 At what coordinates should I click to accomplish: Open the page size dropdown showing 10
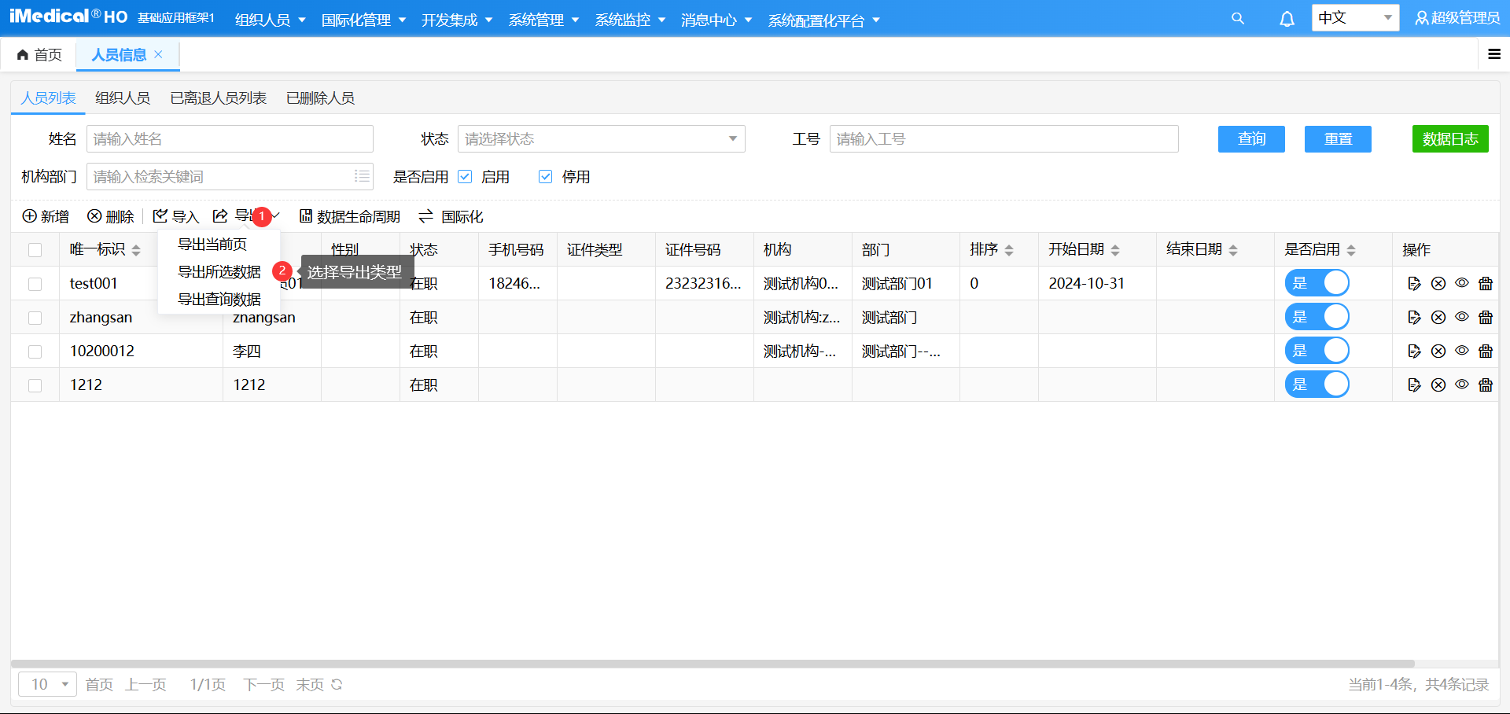tap(47, 685)
